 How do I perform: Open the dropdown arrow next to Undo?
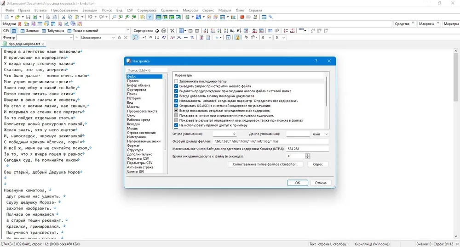[x=96, y=17]
